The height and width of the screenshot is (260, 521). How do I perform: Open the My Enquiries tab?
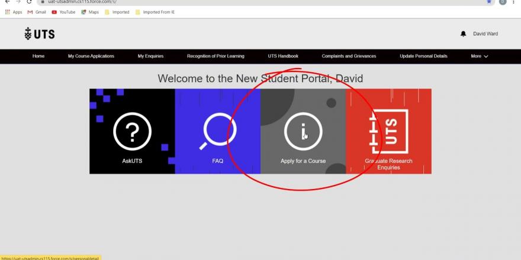tap(150, 56)
